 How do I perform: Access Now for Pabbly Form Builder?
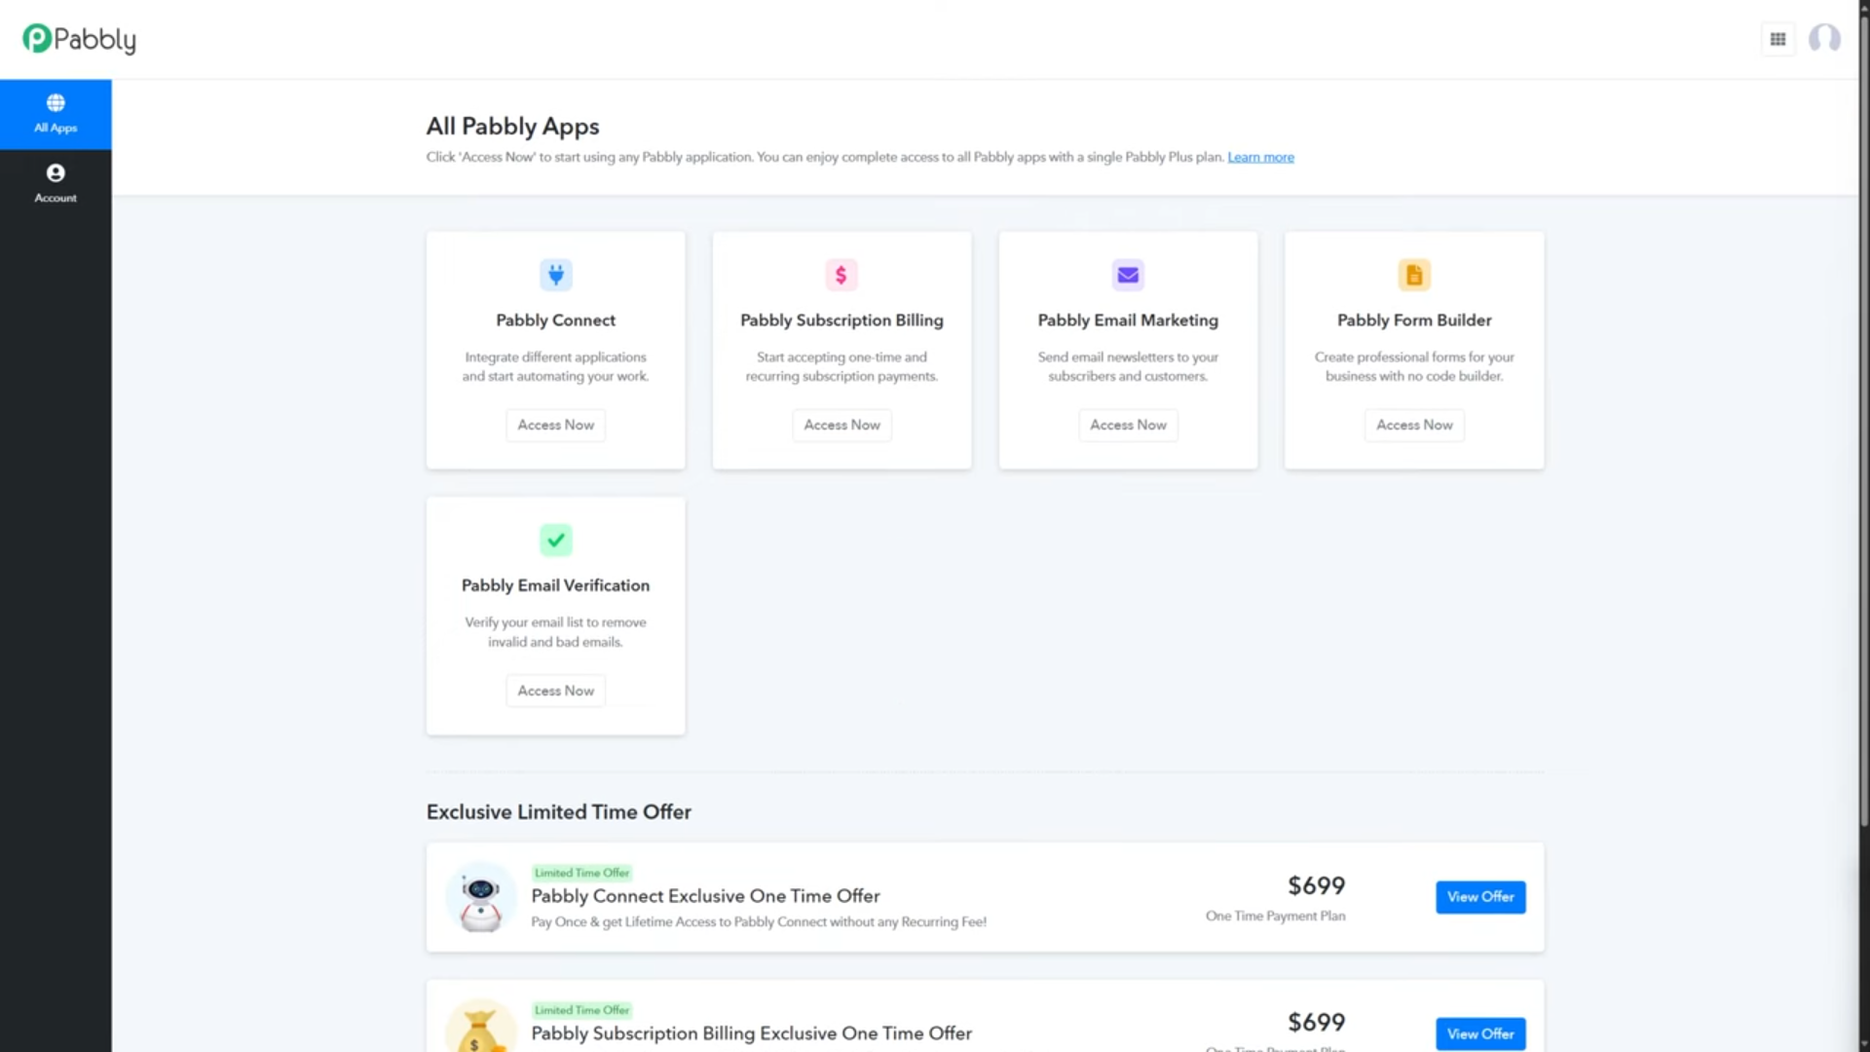click(1414, 425)
